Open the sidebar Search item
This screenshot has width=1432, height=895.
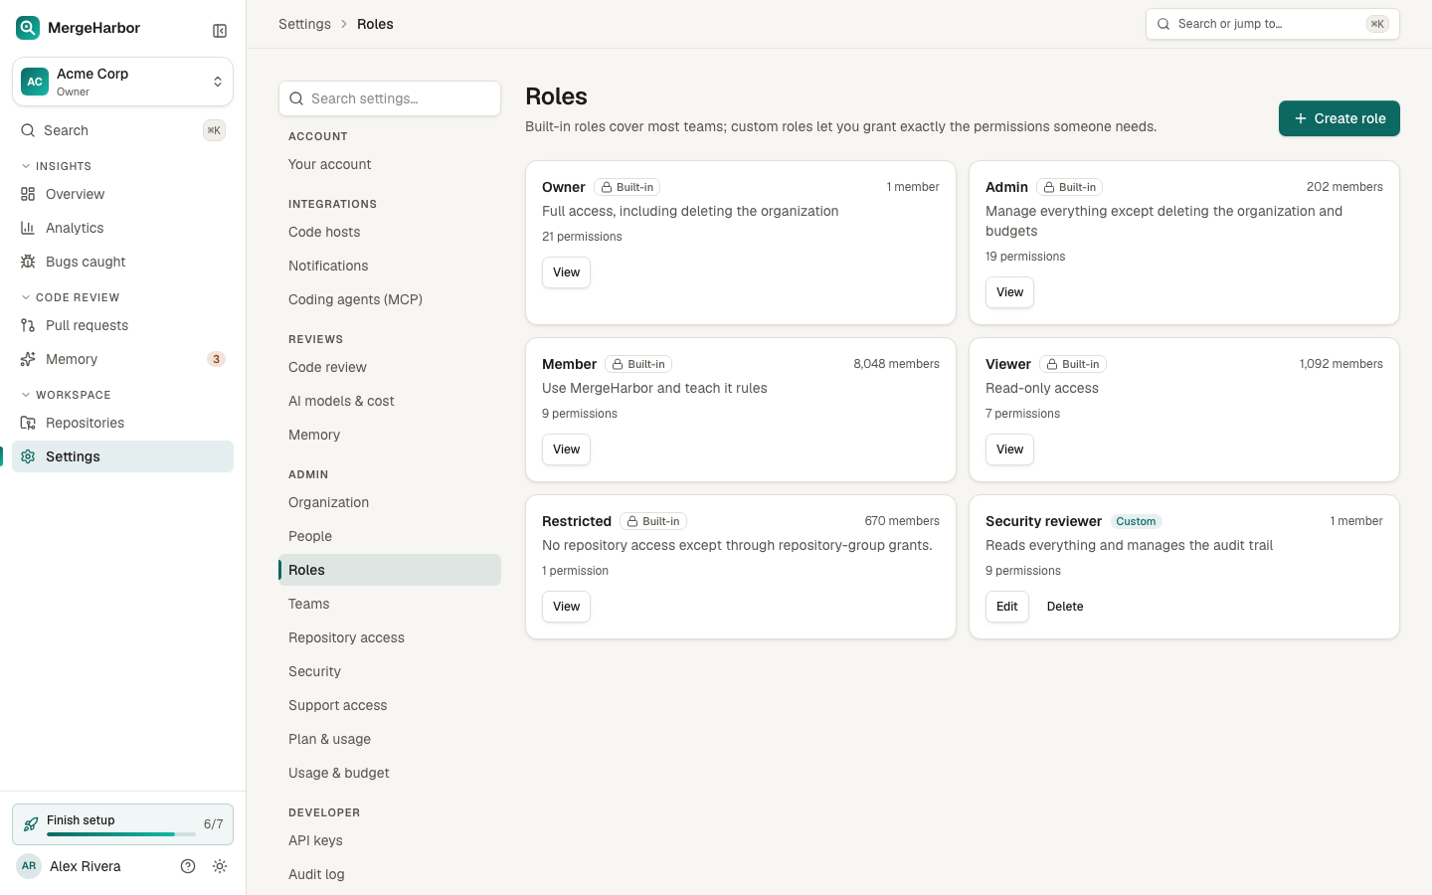click(x=123, y=130)
